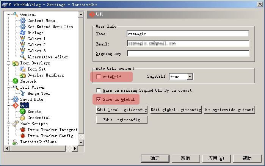The width and height of the screenshot is (265, 166).
Task: Uncheck Save as Global checkbox
Action: point(99,99)
